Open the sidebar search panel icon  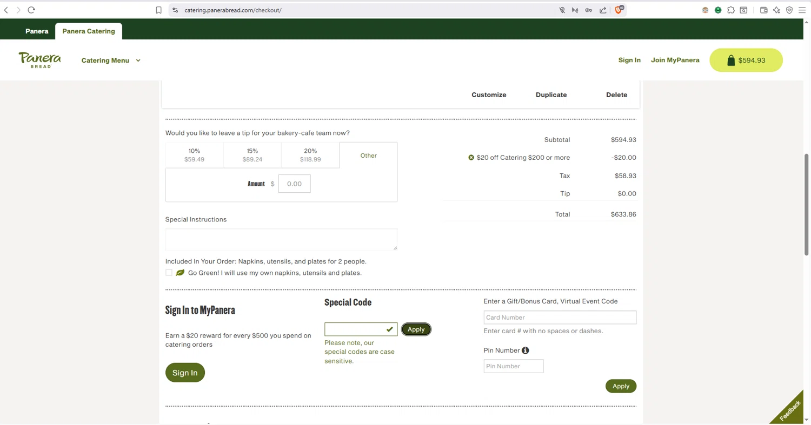point(744,10)
